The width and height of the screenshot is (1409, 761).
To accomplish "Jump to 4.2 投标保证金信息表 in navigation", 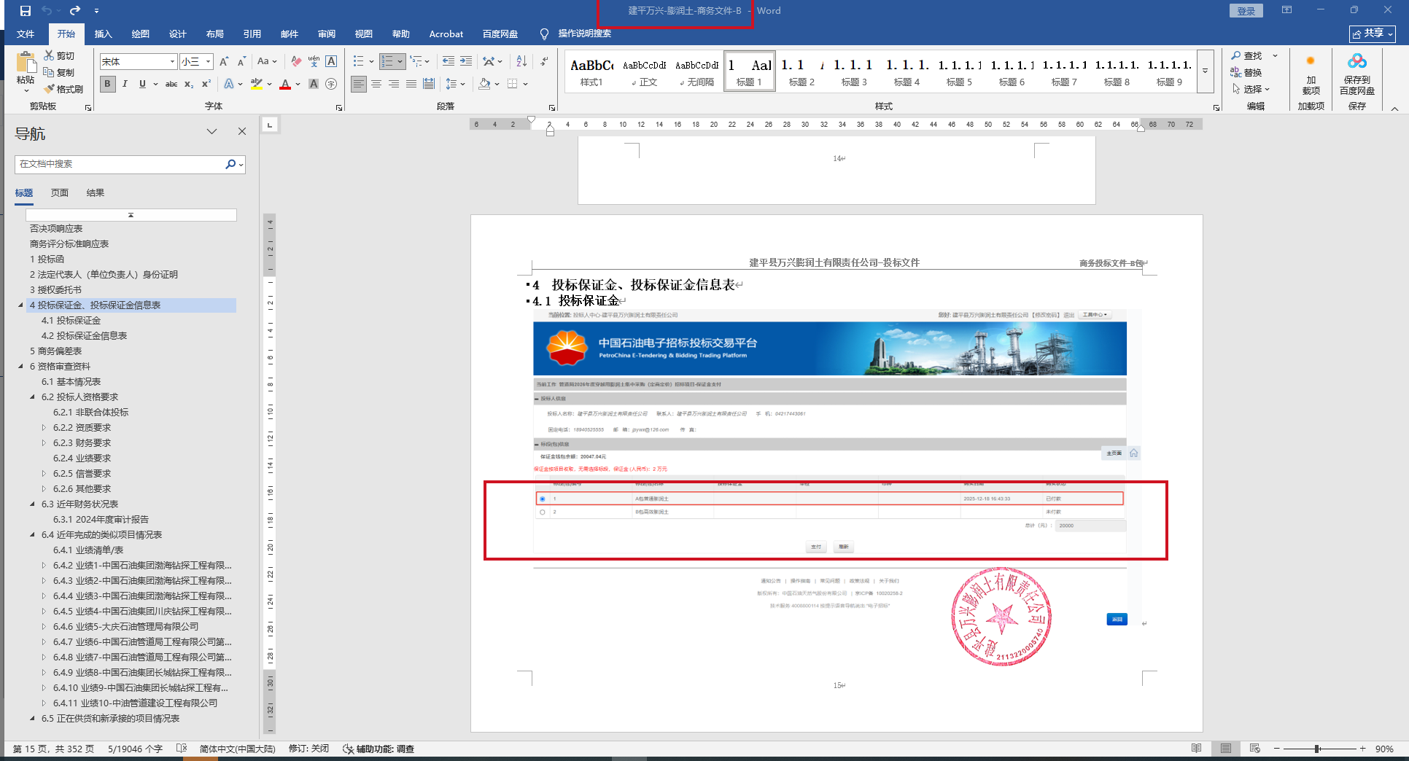I will (x=85, y=336).
